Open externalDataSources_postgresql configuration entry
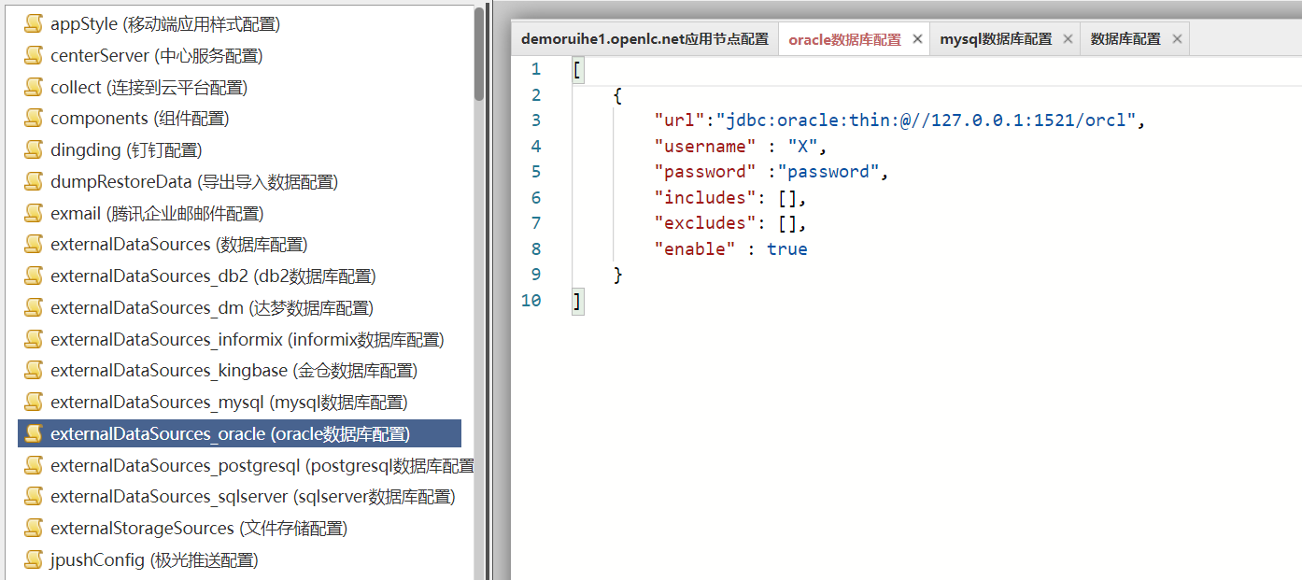The width and height of the screenshot is (1302, 580). [262, 466]
